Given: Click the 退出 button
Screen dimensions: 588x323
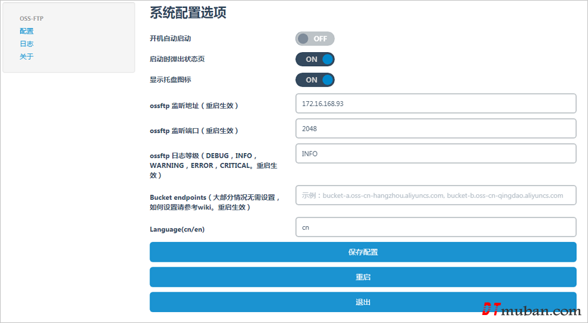Looking at the screenshot, I should pos(363,302).
